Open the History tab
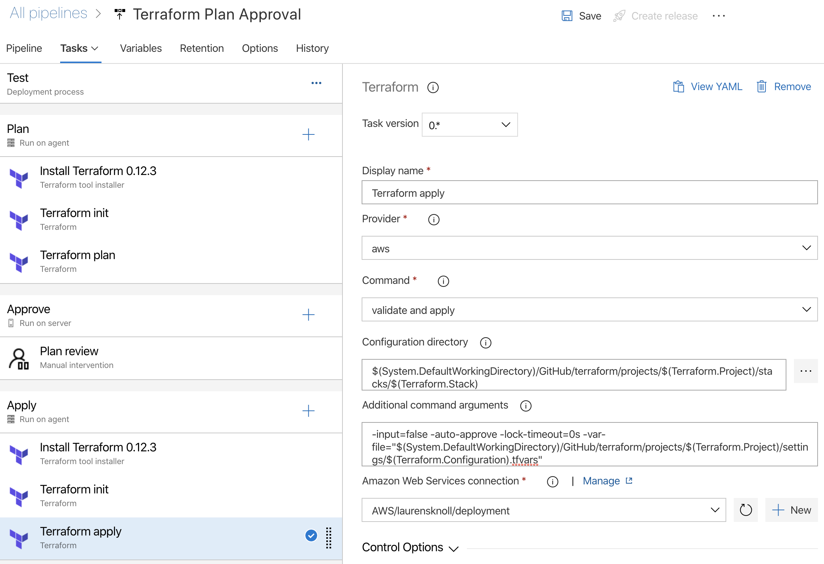 click(x=312, y=48)
